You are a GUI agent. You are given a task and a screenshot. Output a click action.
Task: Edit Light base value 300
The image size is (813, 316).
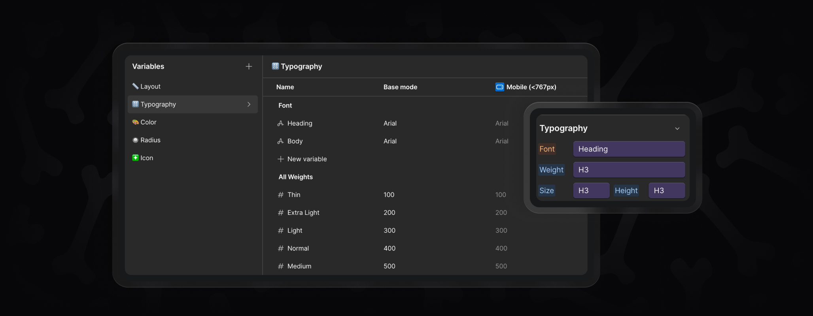tap(389, 230)
